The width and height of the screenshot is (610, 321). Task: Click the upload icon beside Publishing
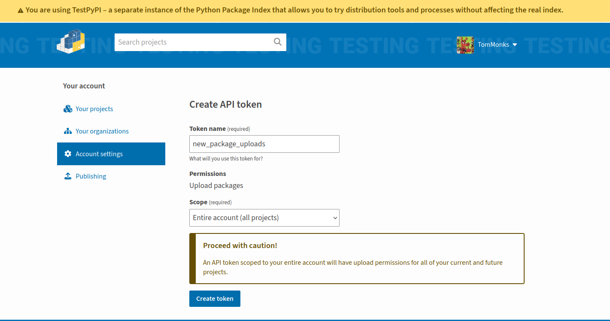[x=68, y=176]
